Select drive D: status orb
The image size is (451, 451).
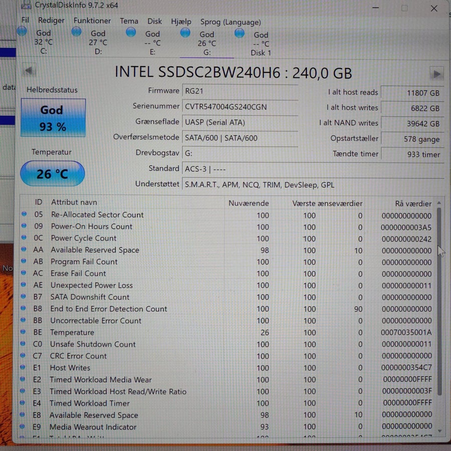[x=76, y=32]
